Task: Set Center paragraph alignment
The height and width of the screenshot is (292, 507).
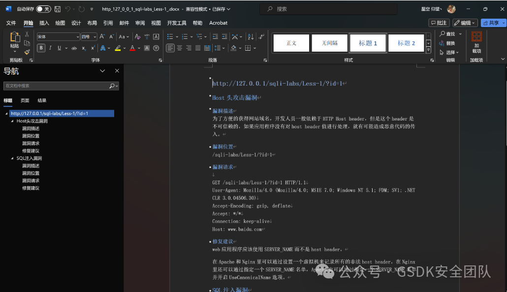Action: pos(180,48)
